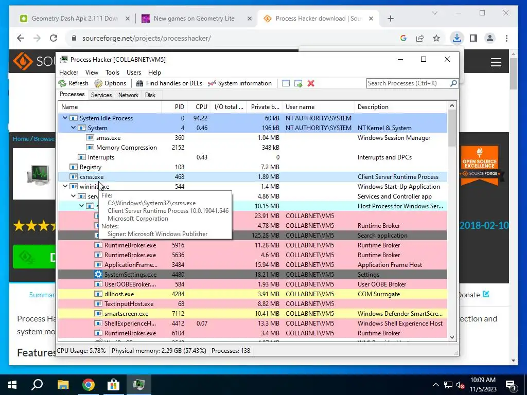Sort by Description column header
Viewport: 527px width, 395px height.
coord(400,107)
